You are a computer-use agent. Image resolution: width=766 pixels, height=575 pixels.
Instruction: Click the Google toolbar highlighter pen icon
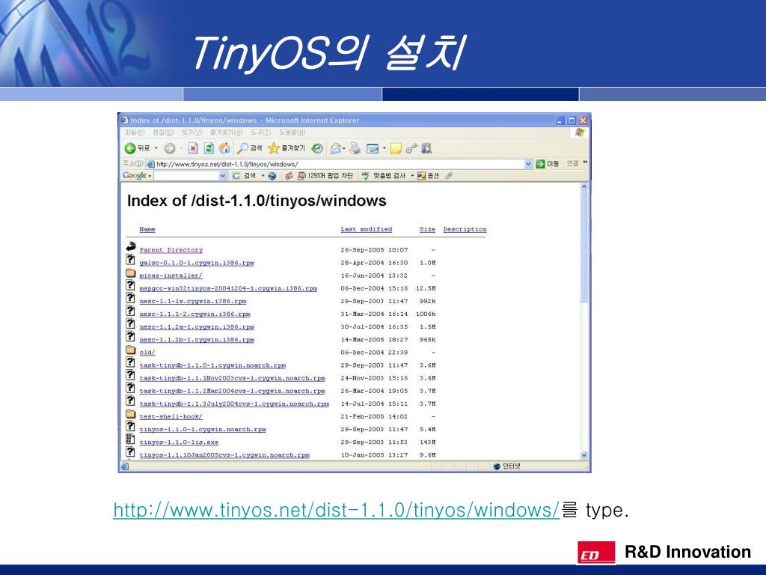tap(449, 176)
